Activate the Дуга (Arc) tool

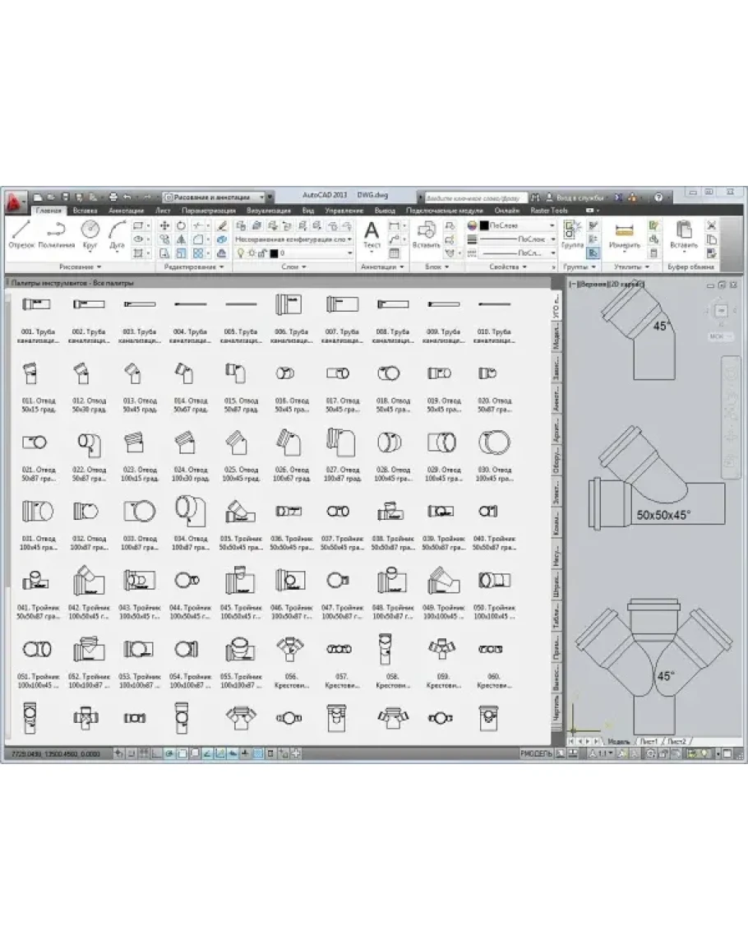117,234
